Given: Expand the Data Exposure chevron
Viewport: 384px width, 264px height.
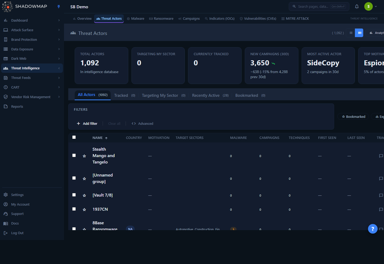Looking at the screenshot, I should point(59,49).
